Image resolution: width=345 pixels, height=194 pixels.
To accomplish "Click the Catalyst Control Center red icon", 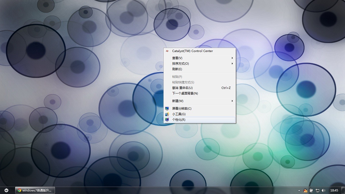I will [x=167, y=51].
